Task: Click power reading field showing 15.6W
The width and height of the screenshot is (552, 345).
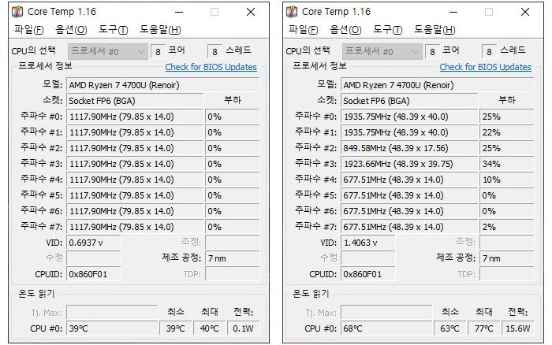Action: tap(518, 328)
